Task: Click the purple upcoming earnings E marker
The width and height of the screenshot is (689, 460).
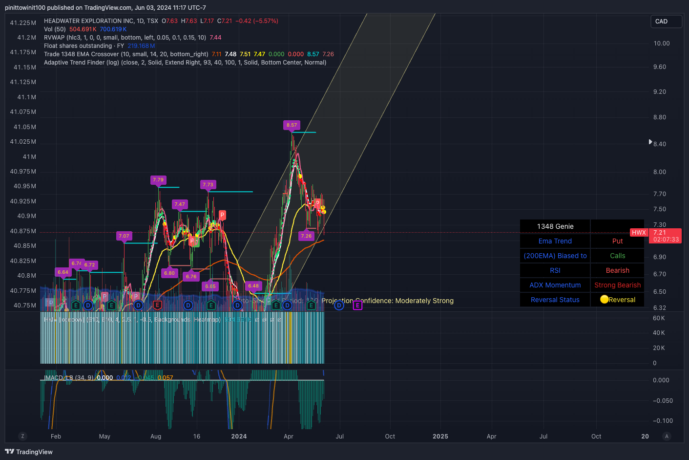Action: [x=357, y=306]
